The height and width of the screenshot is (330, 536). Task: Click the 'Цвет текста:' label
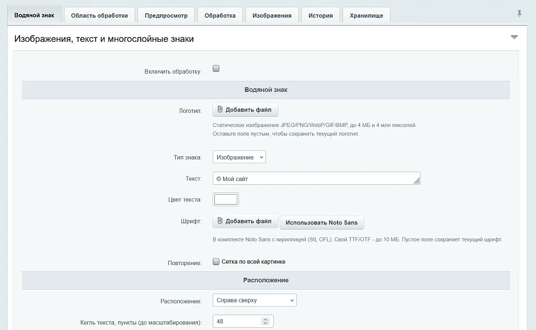[x=185, y=200]
